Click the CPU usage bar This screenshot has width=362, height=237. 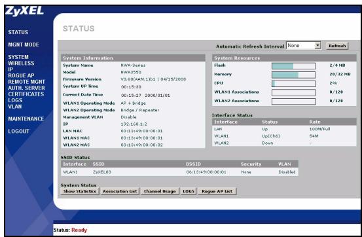point(293,84)
